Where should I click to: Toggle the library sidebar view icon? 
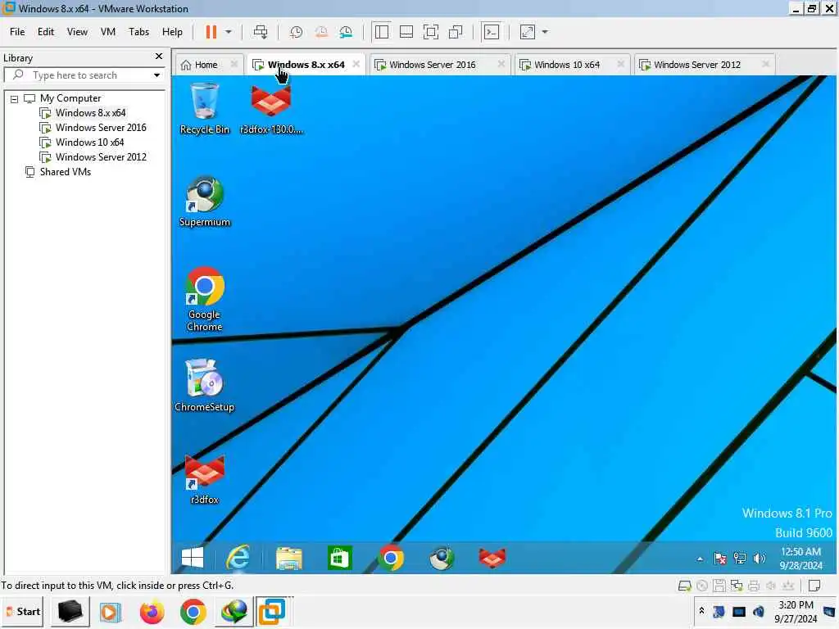point(382,32)
